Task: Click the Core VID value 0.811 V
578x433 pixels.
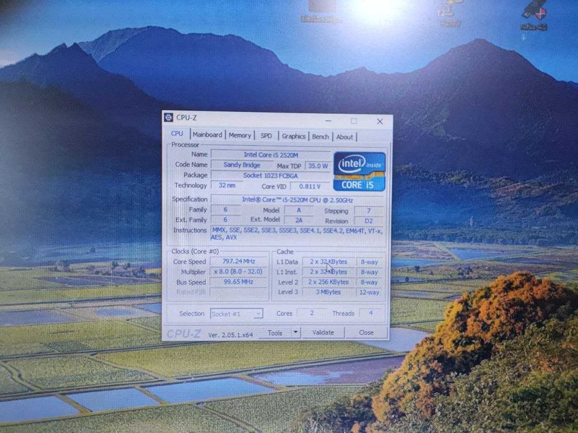Action: [x=310, y=186]
